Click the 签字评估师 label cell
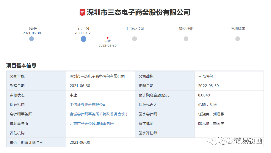Image resolution: width=271 pixels, height=153 pixels. 165,133
